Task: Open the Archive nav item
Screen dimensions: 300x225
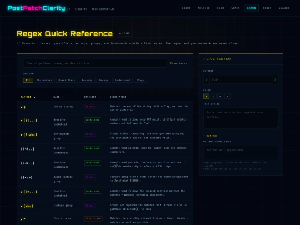Action: (204, 8)
